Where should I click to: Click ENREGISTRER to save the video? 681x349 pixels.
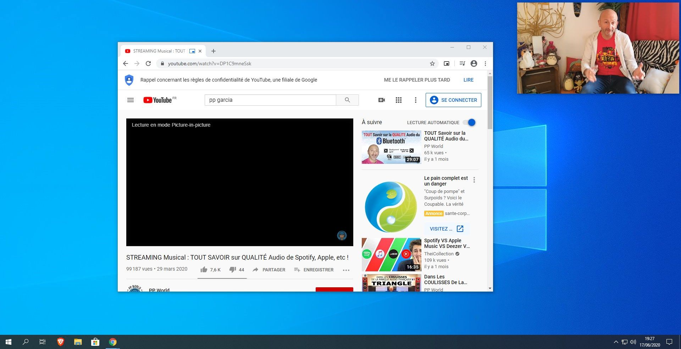pos(314,270)
